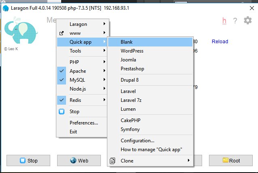Create a WordPress quick app
Image resolution: width=258 pixels, height=173 pixels.
[x=150, y=51]
